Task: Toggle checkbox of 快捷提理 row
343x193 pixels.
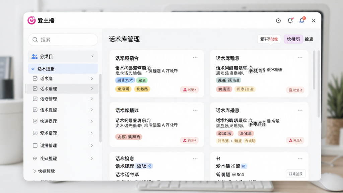Action: [x=35, y=121]
